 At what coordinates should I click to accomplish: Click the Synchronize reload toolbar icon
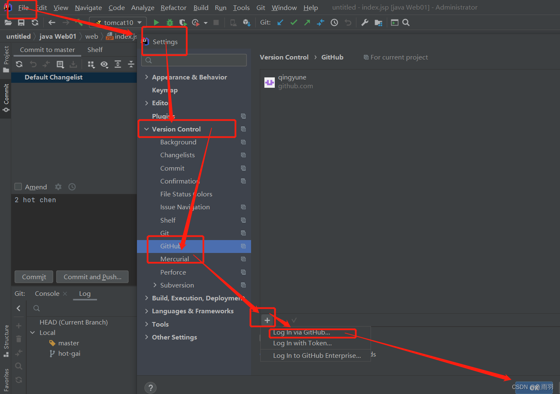tap(35, 22)
